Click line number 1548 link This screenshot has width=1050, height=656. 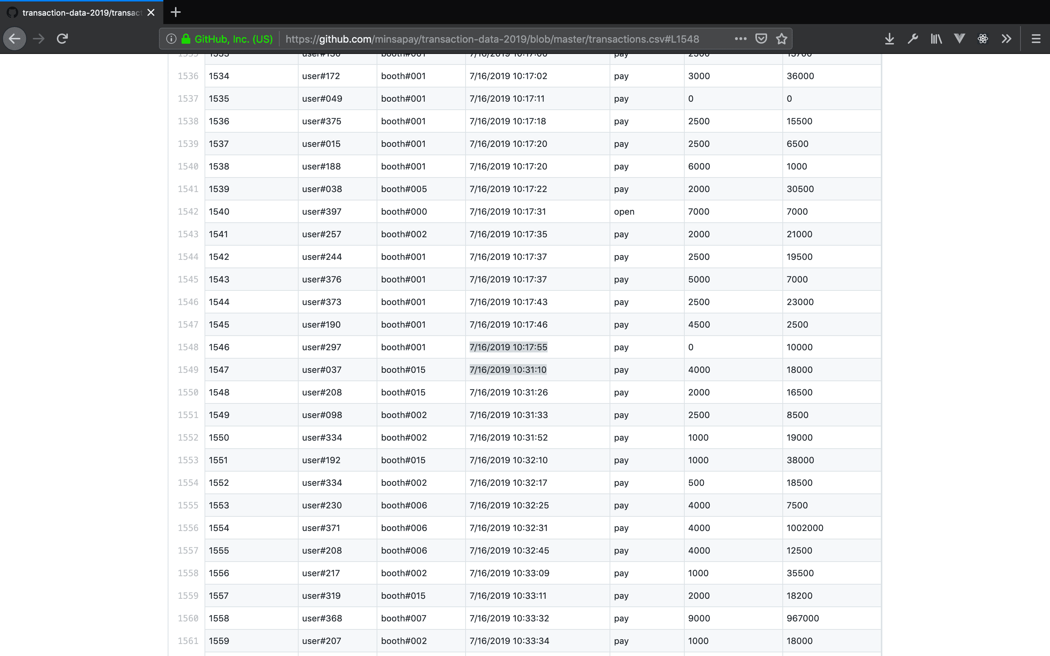[x=188, y=347]
